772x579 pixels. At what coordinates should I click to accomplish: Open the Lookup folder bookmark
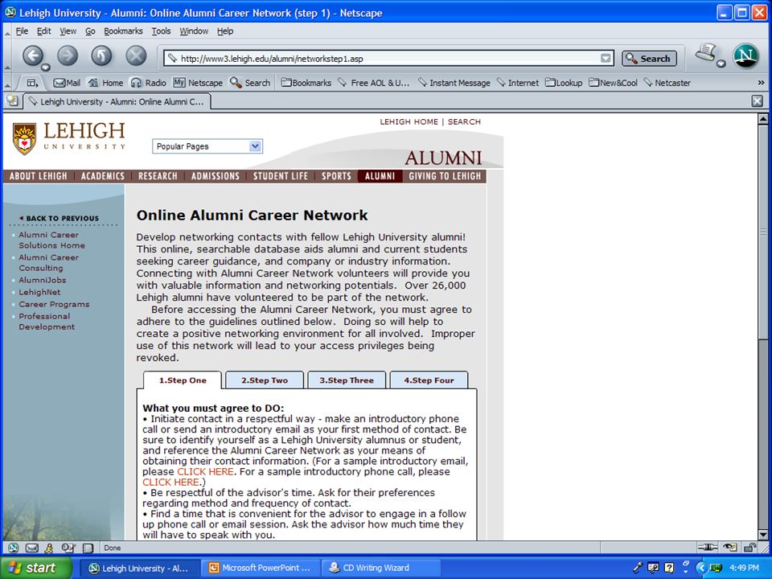coord(564,83)
